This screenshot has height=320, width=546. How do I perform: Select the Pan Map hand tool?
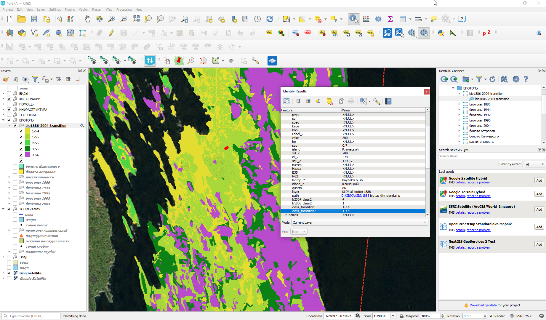tap(87, 19)
